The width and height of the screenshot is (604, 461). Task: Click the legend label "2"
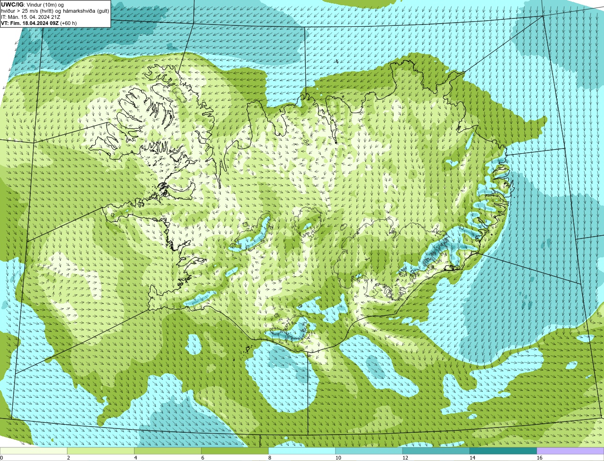(68, 458)
